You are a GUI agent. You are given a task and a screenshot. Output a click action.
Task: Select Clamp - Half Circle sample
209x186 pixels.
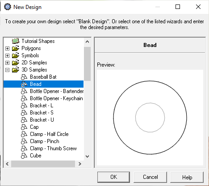49,134
